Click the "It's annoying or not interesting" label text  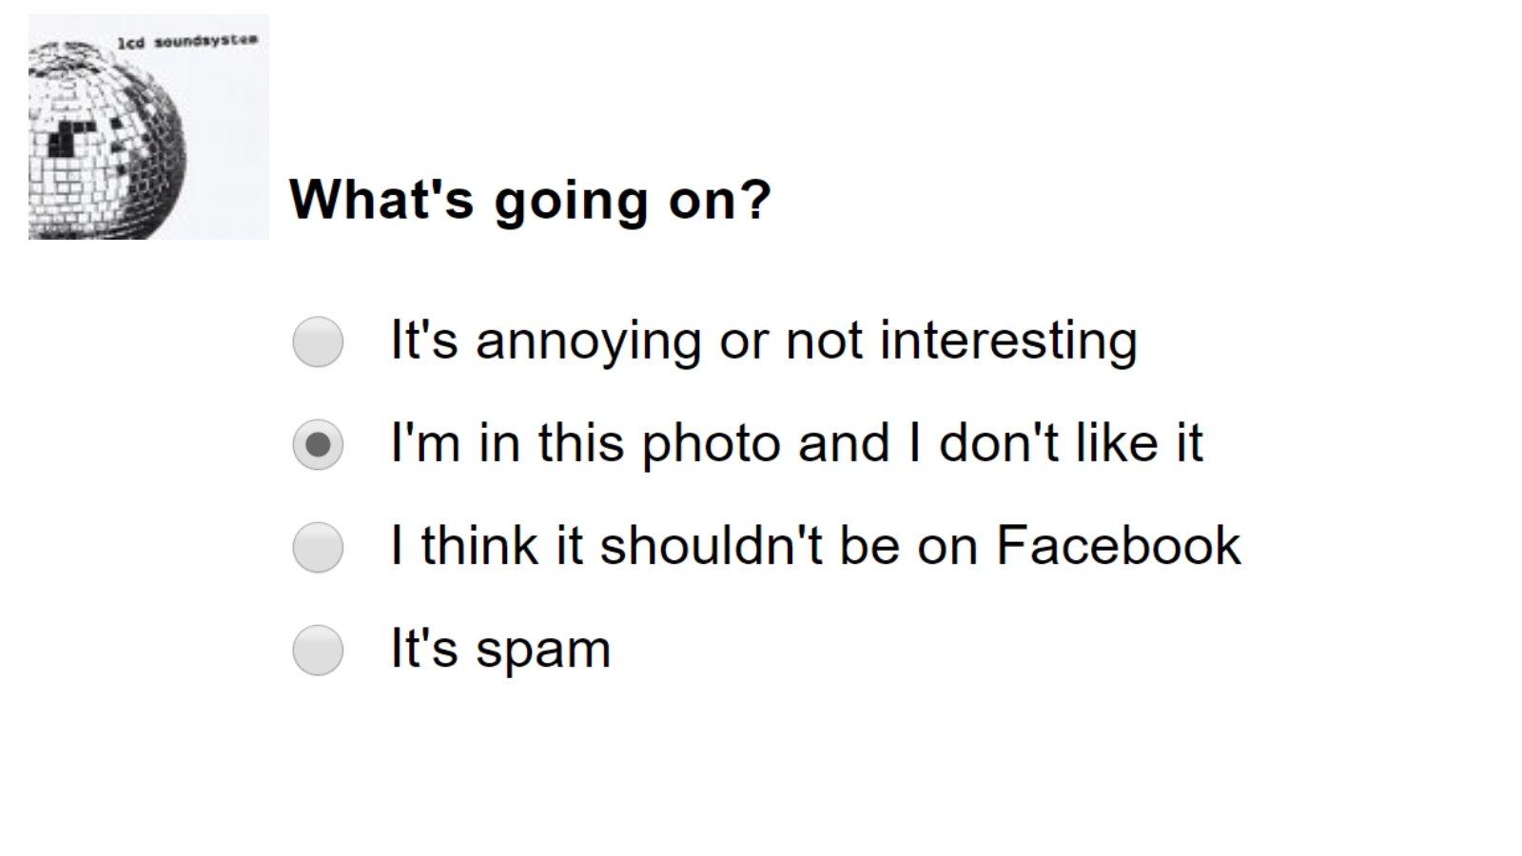pos(763,341)
